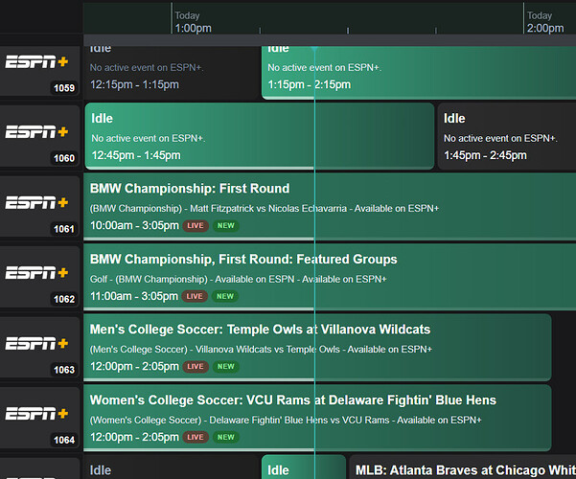
Task: Open Idle program 12:15pm - 1:15pm
Action: 172,73
